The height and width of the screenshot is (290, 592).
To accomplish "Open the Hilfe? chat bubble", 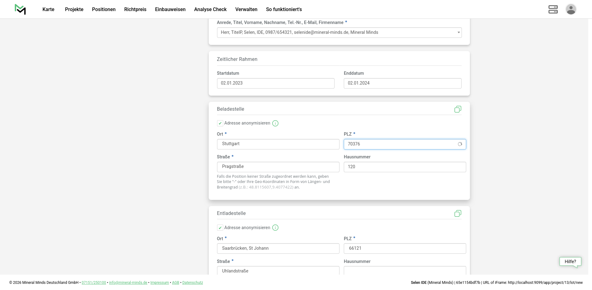I will 570,262.
